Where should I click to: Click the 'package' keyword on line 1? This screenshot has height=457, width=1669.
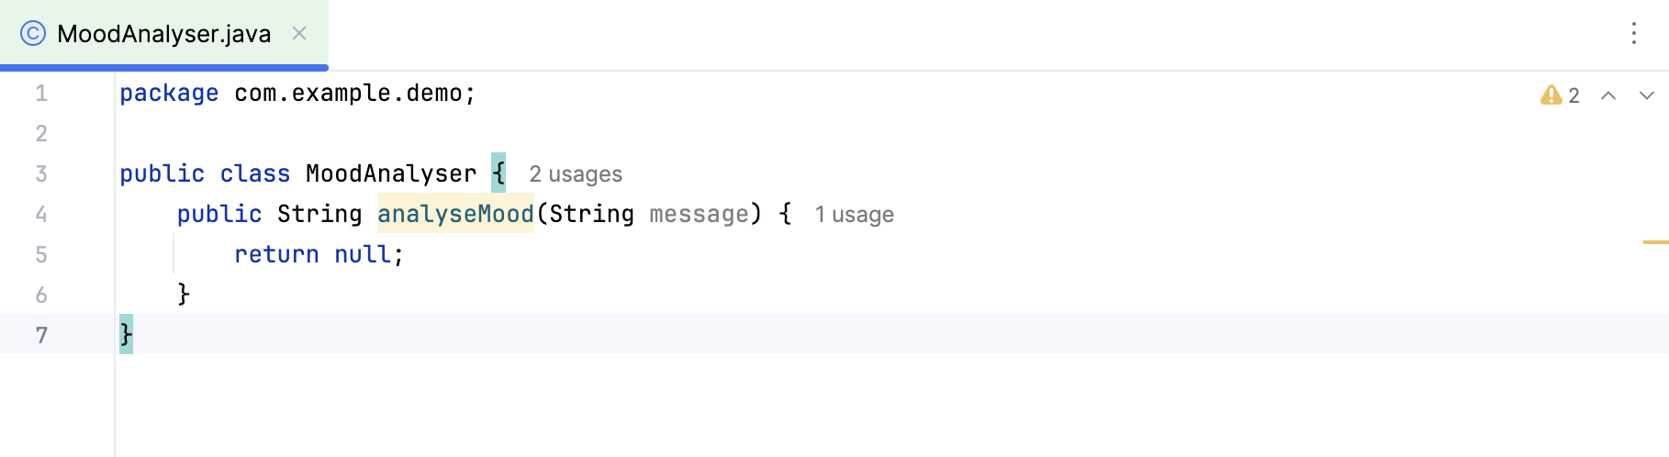[169, 93]
